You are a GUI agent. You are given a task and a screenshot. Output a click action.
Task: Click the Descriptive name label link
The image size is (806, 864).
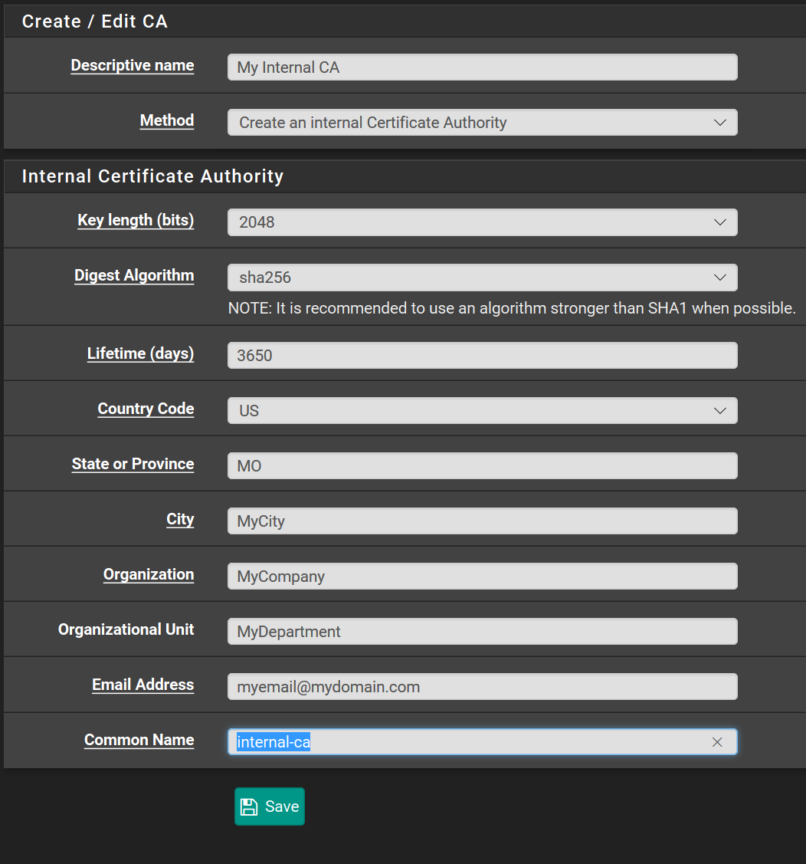click(x=133, y=66)
